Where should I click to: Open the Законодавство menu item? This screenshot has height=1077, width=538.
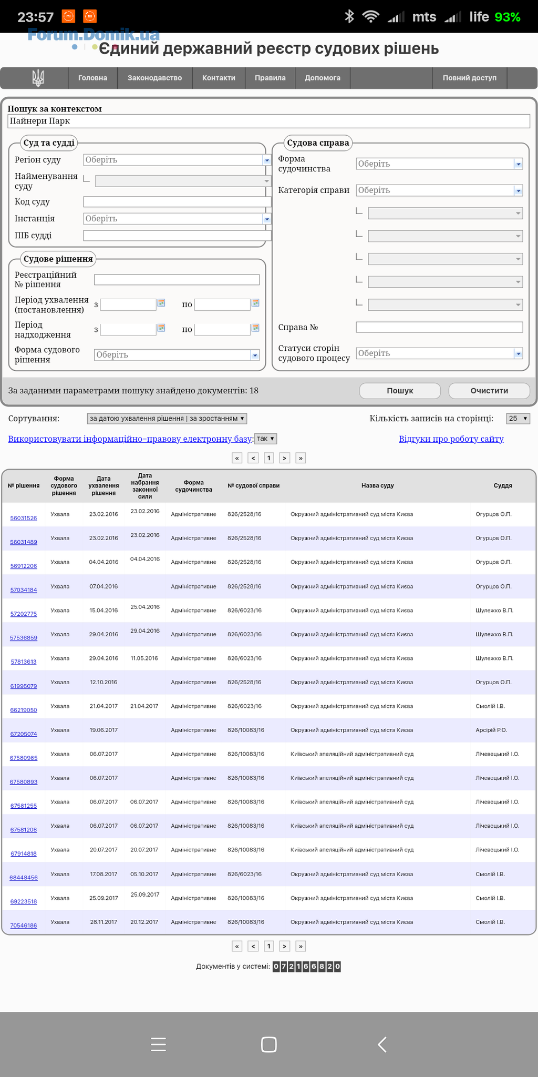click(154, 78)
